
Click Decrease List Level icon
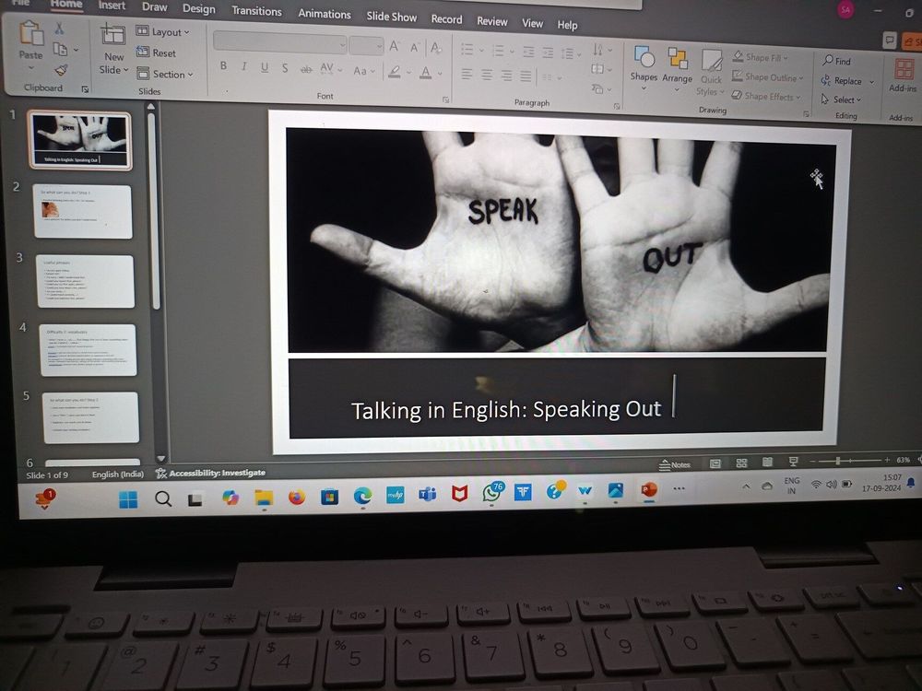(528, 53)
